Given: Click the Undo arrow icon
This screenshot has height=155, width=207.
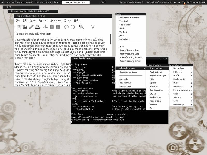Looking at the screenshot, I should [66, 27].
